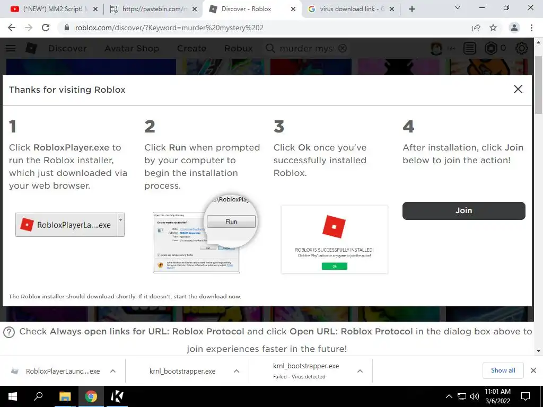Open the Windows Start menu
The width and height of the screenshot is (543, 407).
pyautogui.click(x=13, y=396)
